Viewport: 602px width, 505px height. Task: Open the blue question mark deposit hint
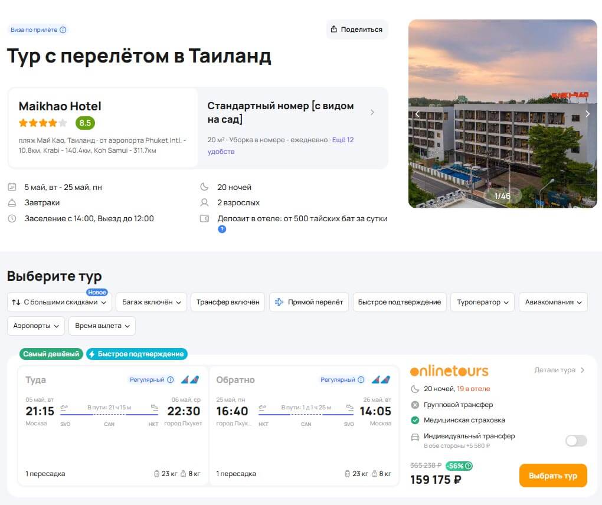222,229
